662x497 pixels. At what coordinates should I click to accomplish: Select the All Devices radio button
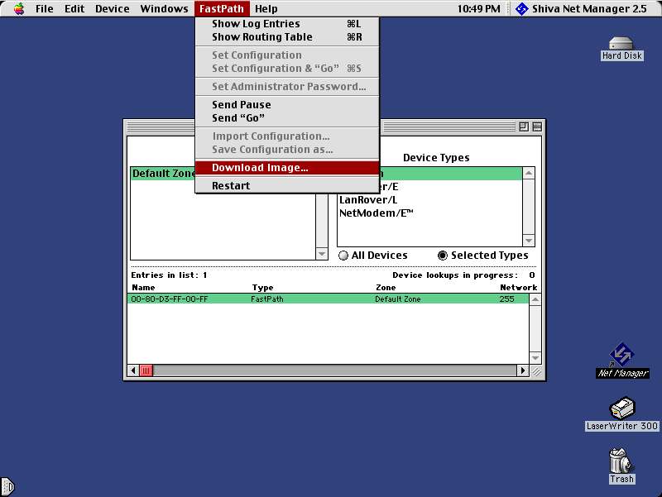point(343,256)
